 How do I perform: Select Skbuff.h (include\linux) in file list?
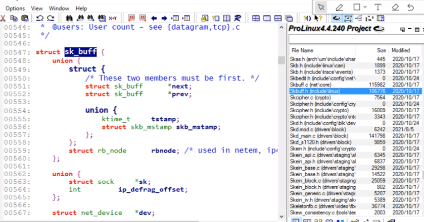click(355, 91)
